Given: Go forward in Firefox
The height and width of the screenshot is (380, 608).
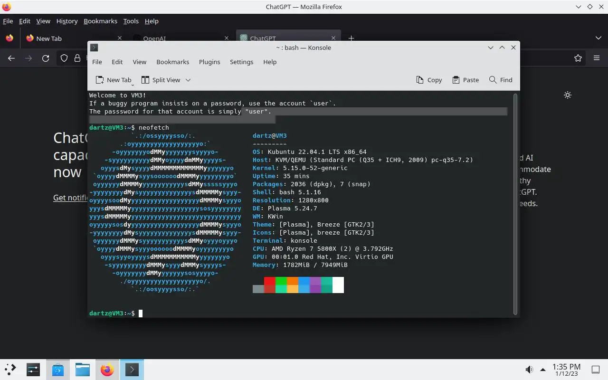Looking at the screenshot, I should [28, 58].
